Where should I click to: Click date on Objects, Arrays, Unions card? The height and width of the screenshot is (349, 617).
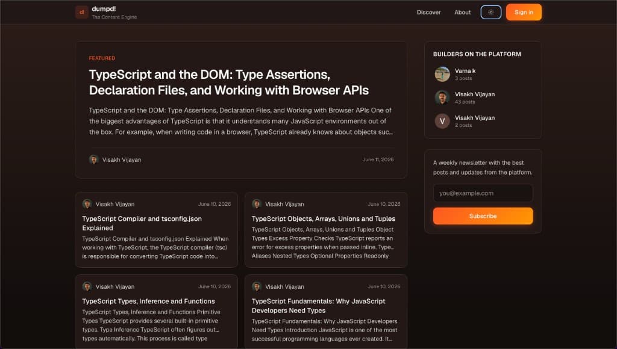[384, 204]
